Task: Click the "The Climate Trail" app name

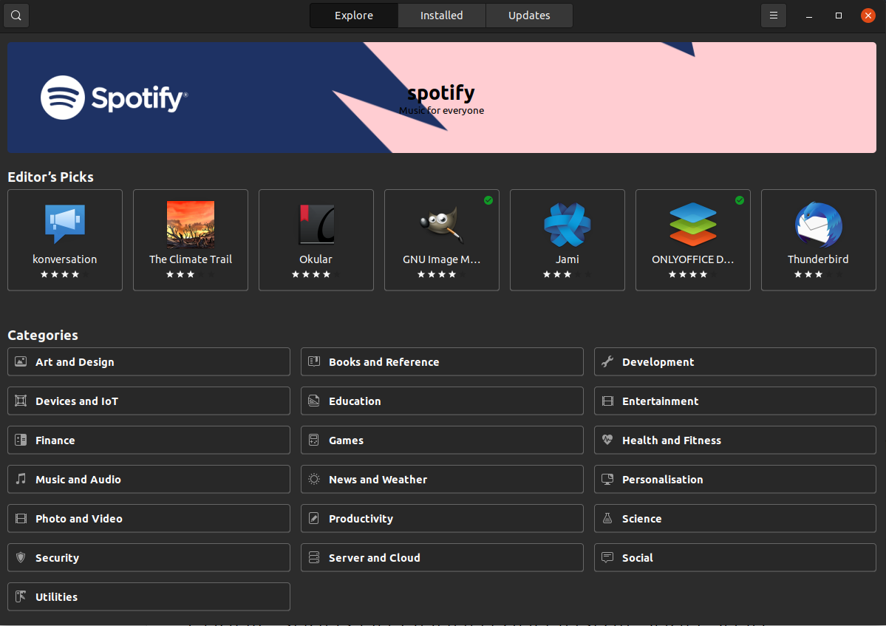Action: click(x=191, y=259)
